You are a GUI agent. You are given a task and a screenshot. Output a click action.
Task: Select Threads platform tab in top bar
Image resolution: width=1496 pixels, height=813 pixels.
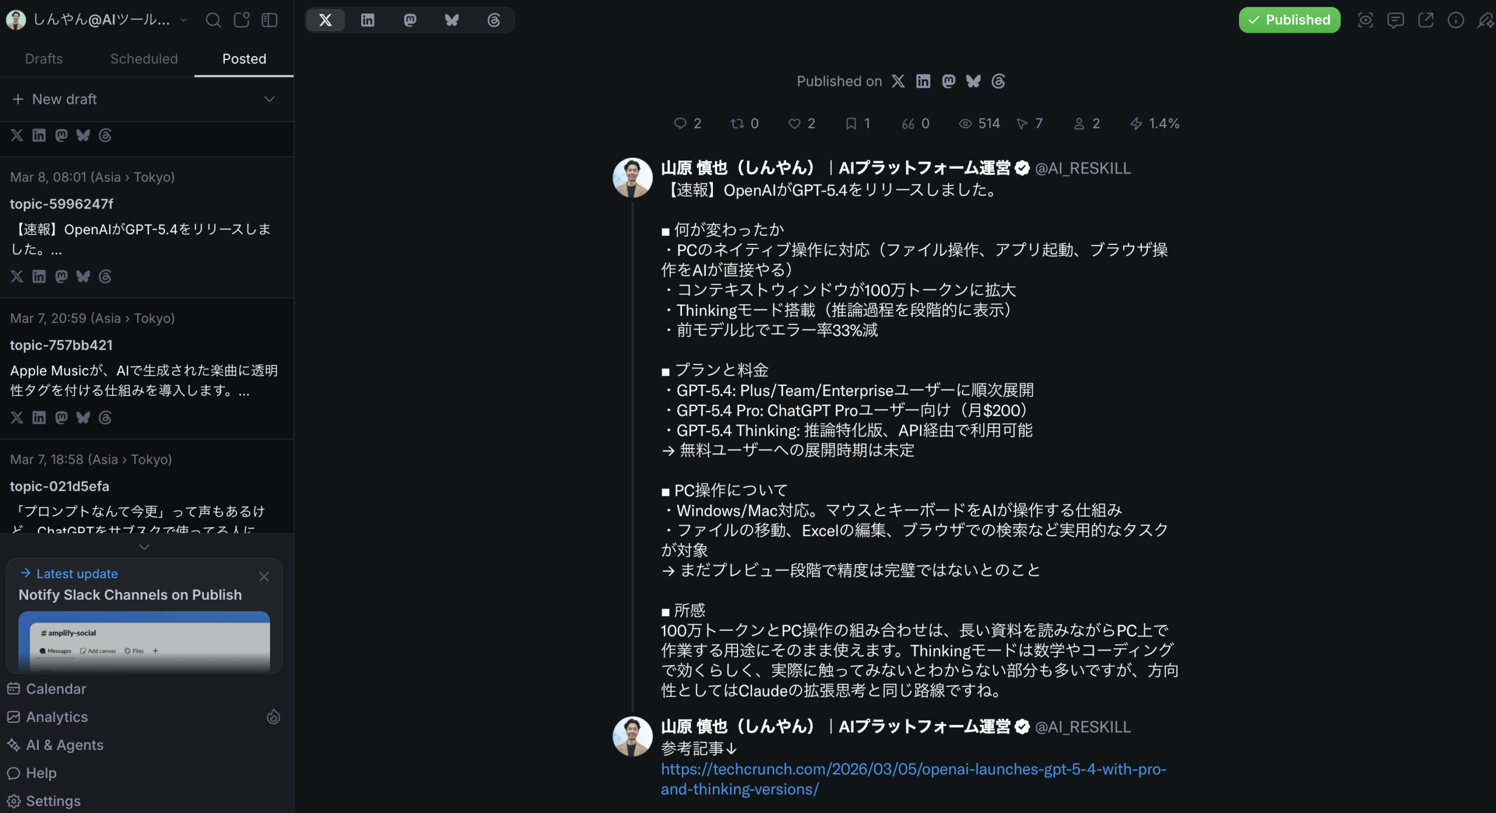[494, 20]
